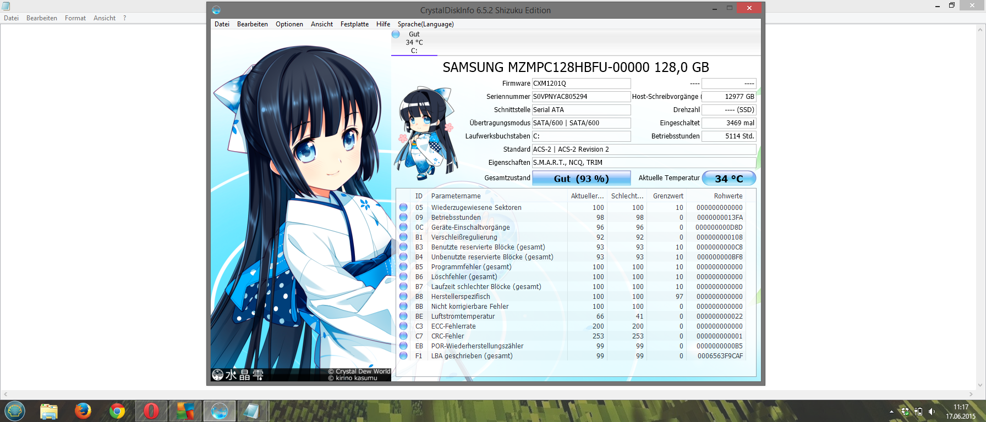Open CrystalDiskInfo Datei menu
This screenshot has height=422, width=986.
[x=222, y=24]
